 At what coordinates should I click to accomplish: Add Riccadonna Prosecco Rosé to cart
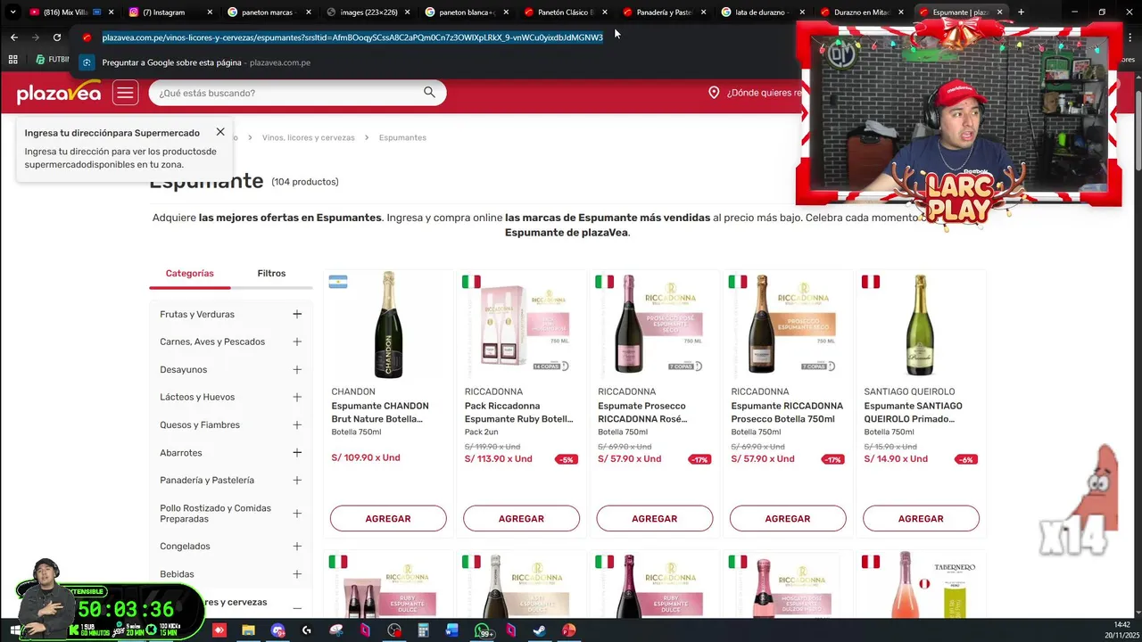pos(654,518)
